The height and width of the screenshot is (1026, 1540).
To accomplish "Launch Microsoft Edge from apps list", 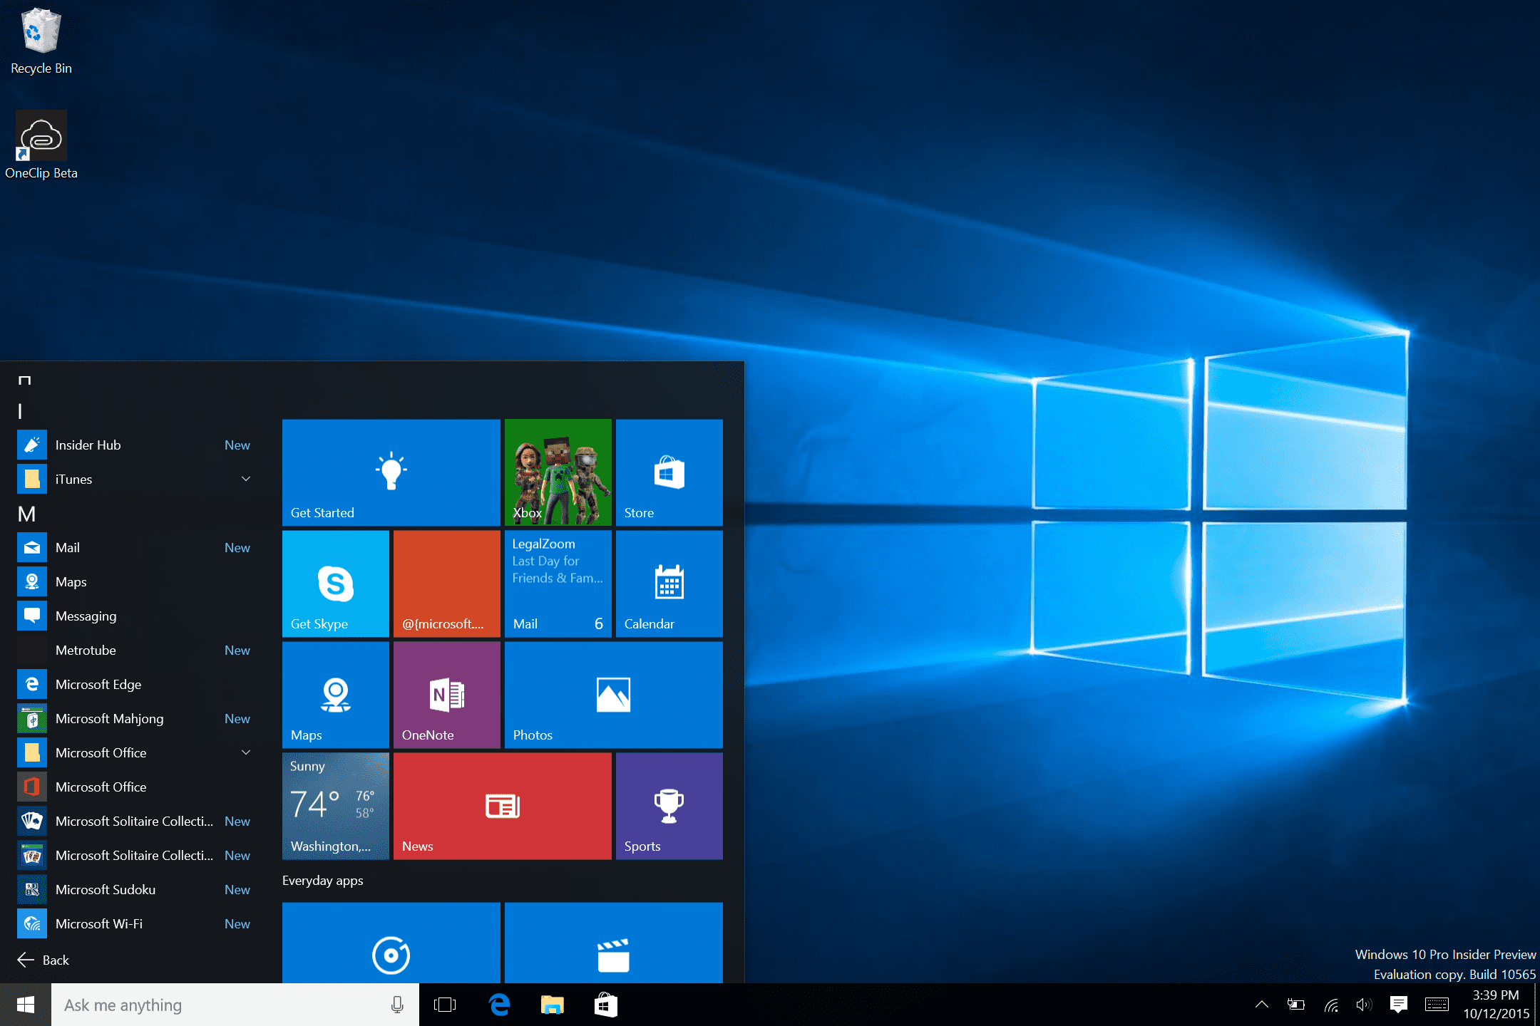I will coord(135,684).
